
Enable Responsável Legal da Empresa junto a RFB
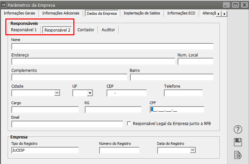pos(129,124)
